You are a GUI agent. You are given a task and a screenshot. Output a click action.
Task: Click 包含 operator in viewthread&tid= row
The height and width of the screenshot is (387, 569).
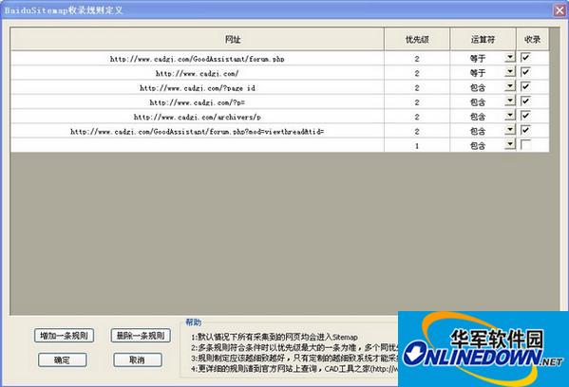click(x=478, y=131)
